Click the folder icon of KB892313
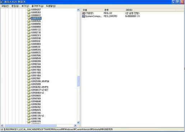The image size is (185, 132). [29, 36]
